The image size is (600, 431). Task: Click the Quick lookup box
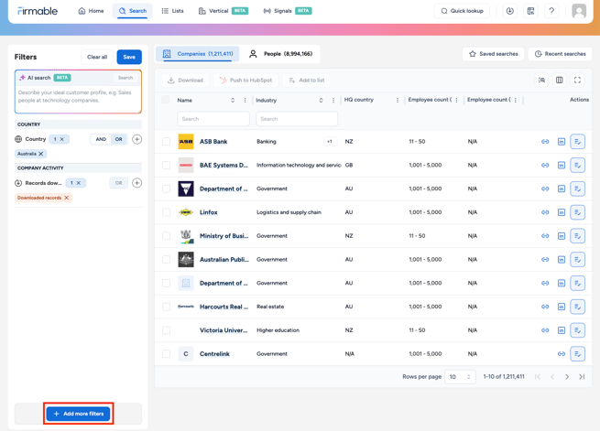click(x=462, y=11)
